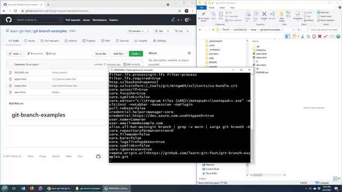Open Pull requests in GitHub header
The image size is (342, 192).
tap(73, 20)
